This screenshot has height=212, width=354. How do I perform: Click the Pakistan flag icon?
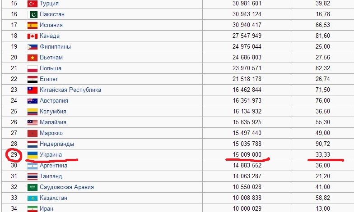click(x=32, y=14)
